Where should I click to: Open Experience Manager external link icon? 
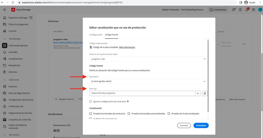[31, 18]
